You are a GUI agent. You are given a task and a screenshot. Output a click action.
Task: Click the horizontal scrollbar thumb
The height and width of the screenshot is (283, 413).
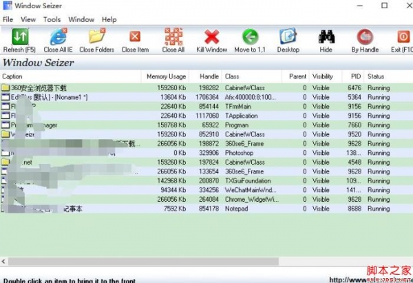point(143,262)
